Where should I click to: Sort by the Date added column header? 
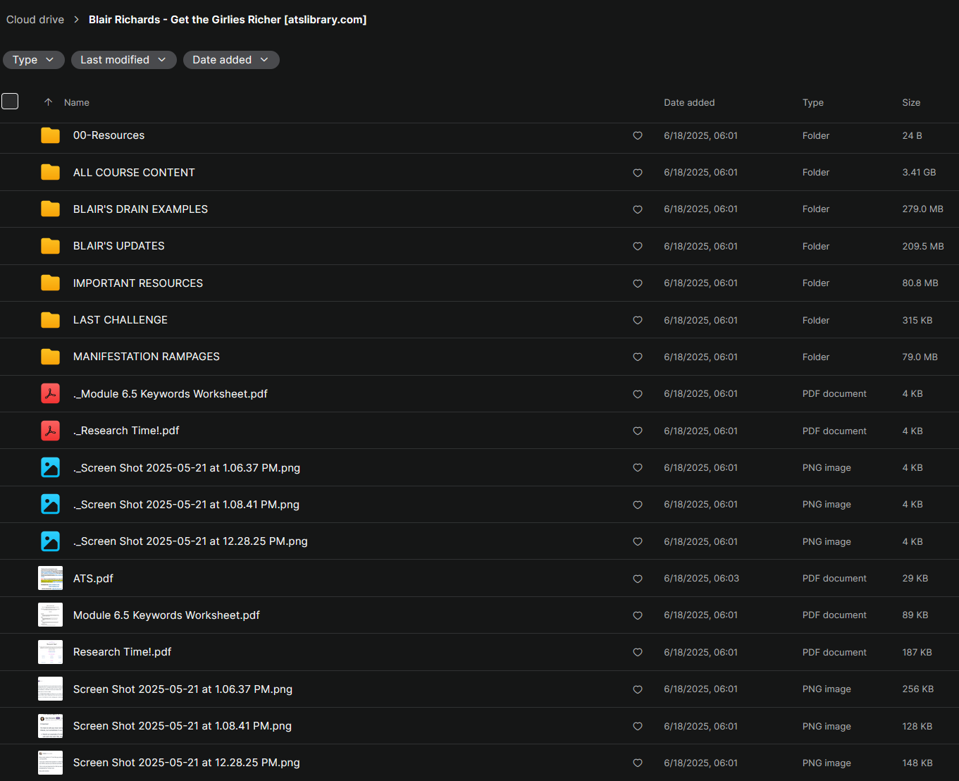(689, 102)
